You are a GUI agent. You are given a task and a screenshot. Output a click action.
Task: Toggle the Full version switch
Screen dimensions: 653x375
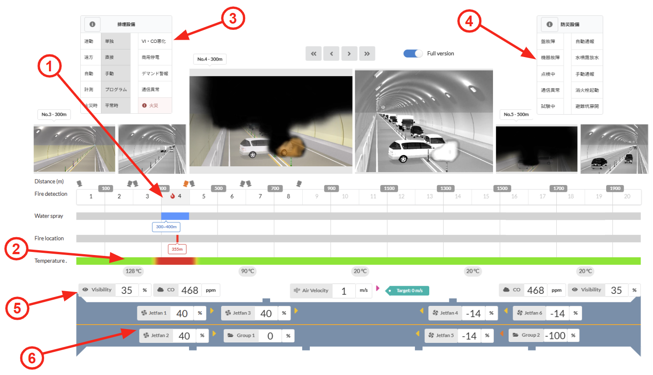413,54
